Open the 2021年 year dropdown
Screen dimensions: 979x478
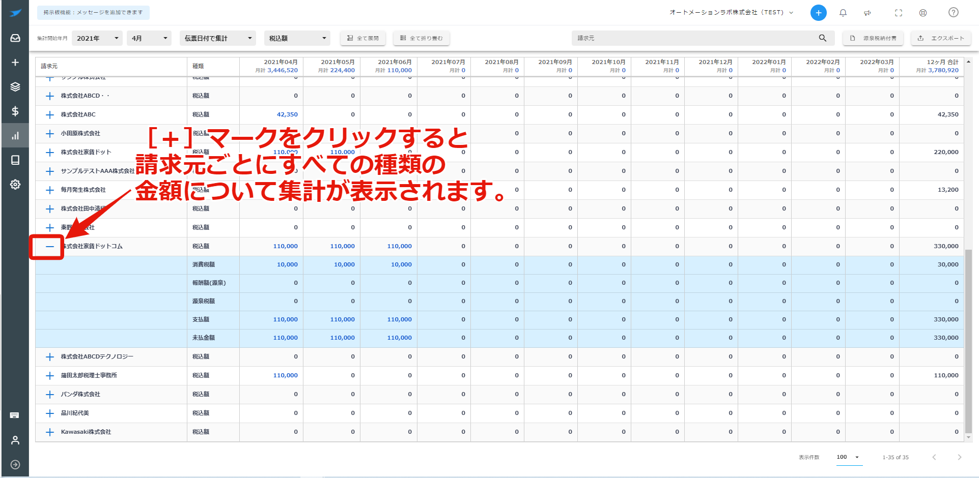click(x=97, y=38)
